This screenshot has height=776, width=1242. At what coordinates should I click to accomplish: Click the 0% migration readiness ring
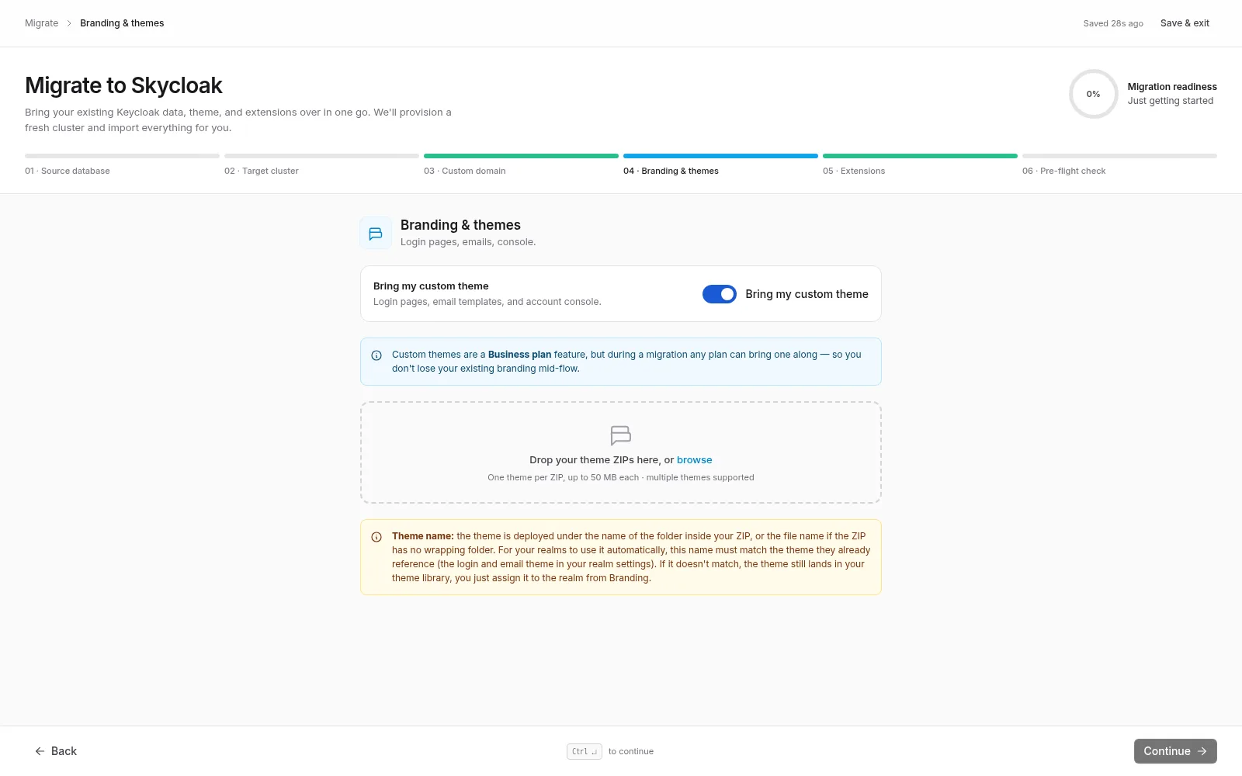(x=1093, y=94)
